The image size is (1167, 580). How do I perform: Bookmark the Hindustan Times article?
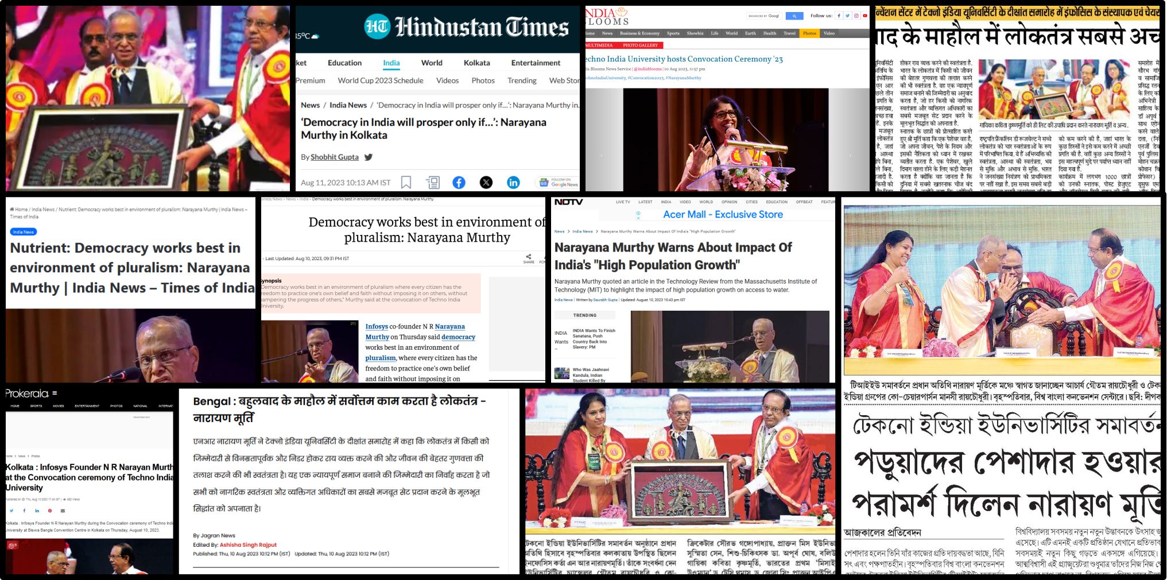pos(406,183)
